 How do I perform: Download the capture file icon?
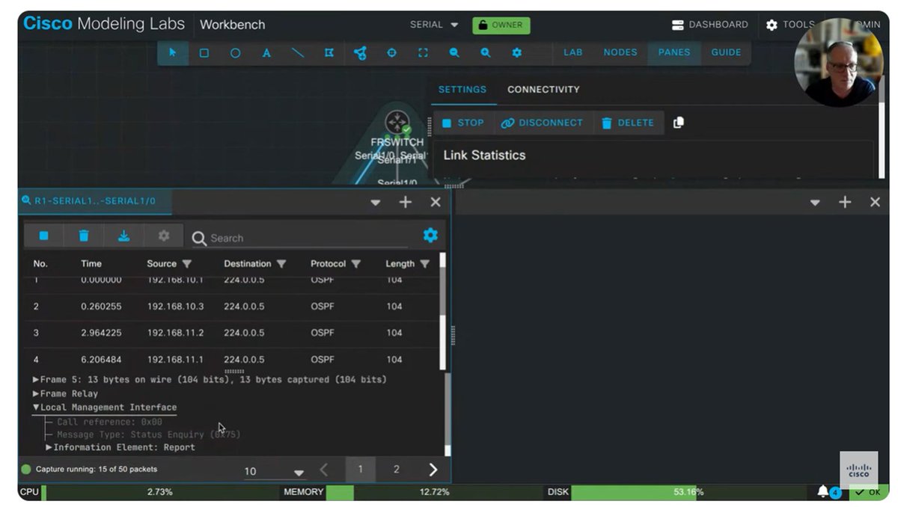(x=124, y=236)
